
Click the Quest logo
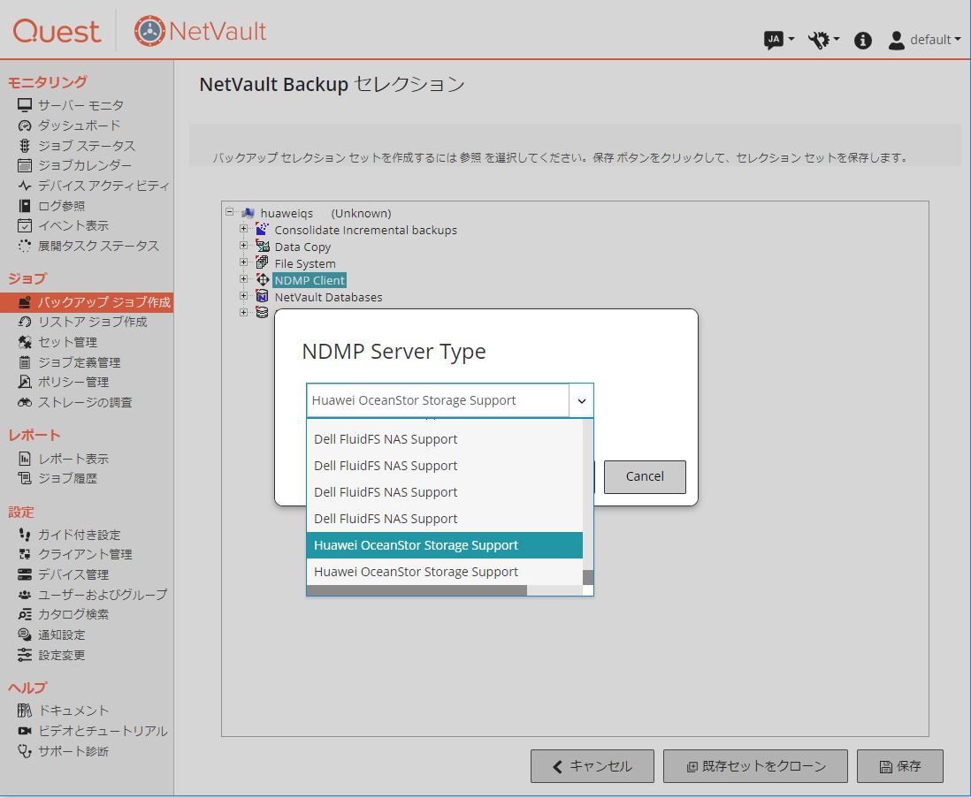click(57, 32)
